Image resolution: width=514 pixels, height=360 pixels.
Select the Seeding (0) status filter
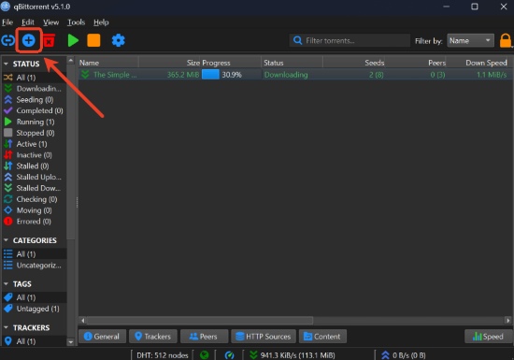(x=34, y=100)
